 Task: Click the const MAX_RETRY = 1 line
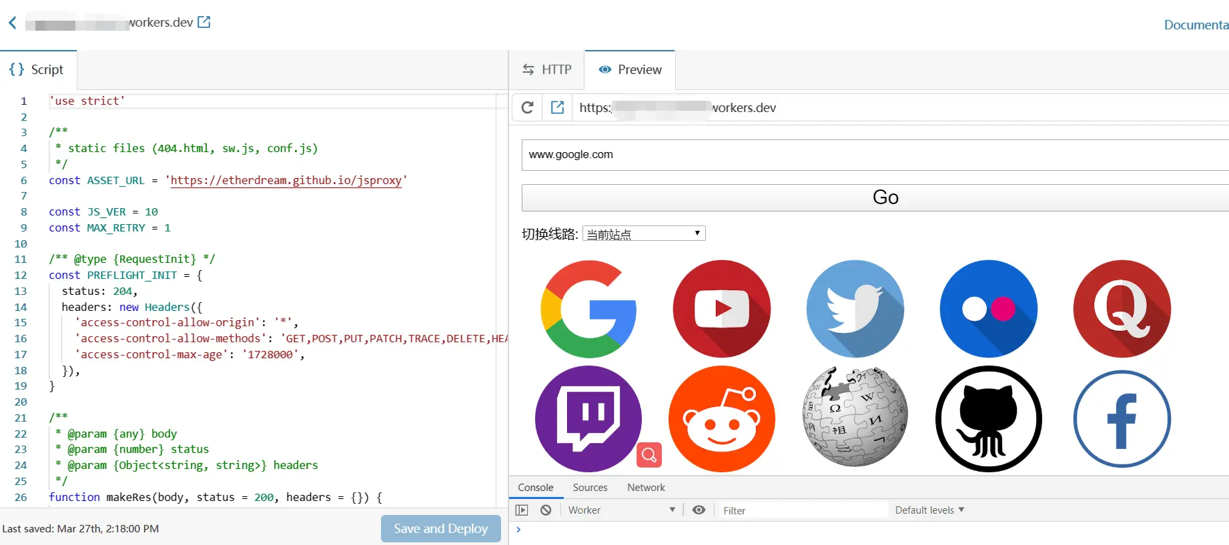109,227
